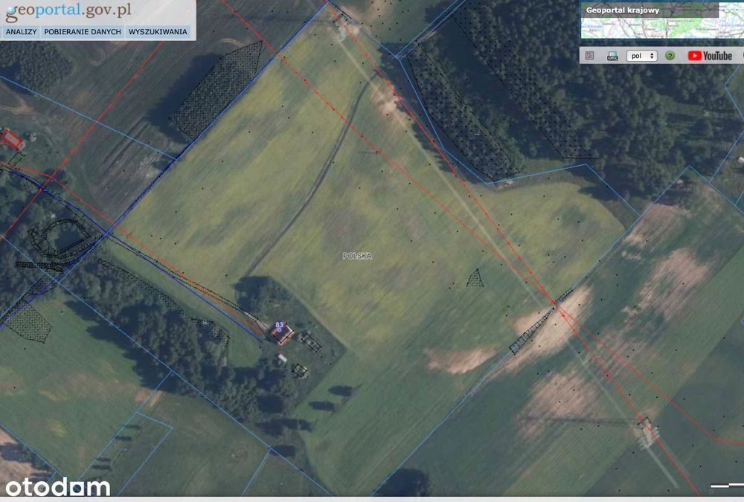Open the legend list icon
Viewport: 744px width, 502px height.
[x=590, y=56]
